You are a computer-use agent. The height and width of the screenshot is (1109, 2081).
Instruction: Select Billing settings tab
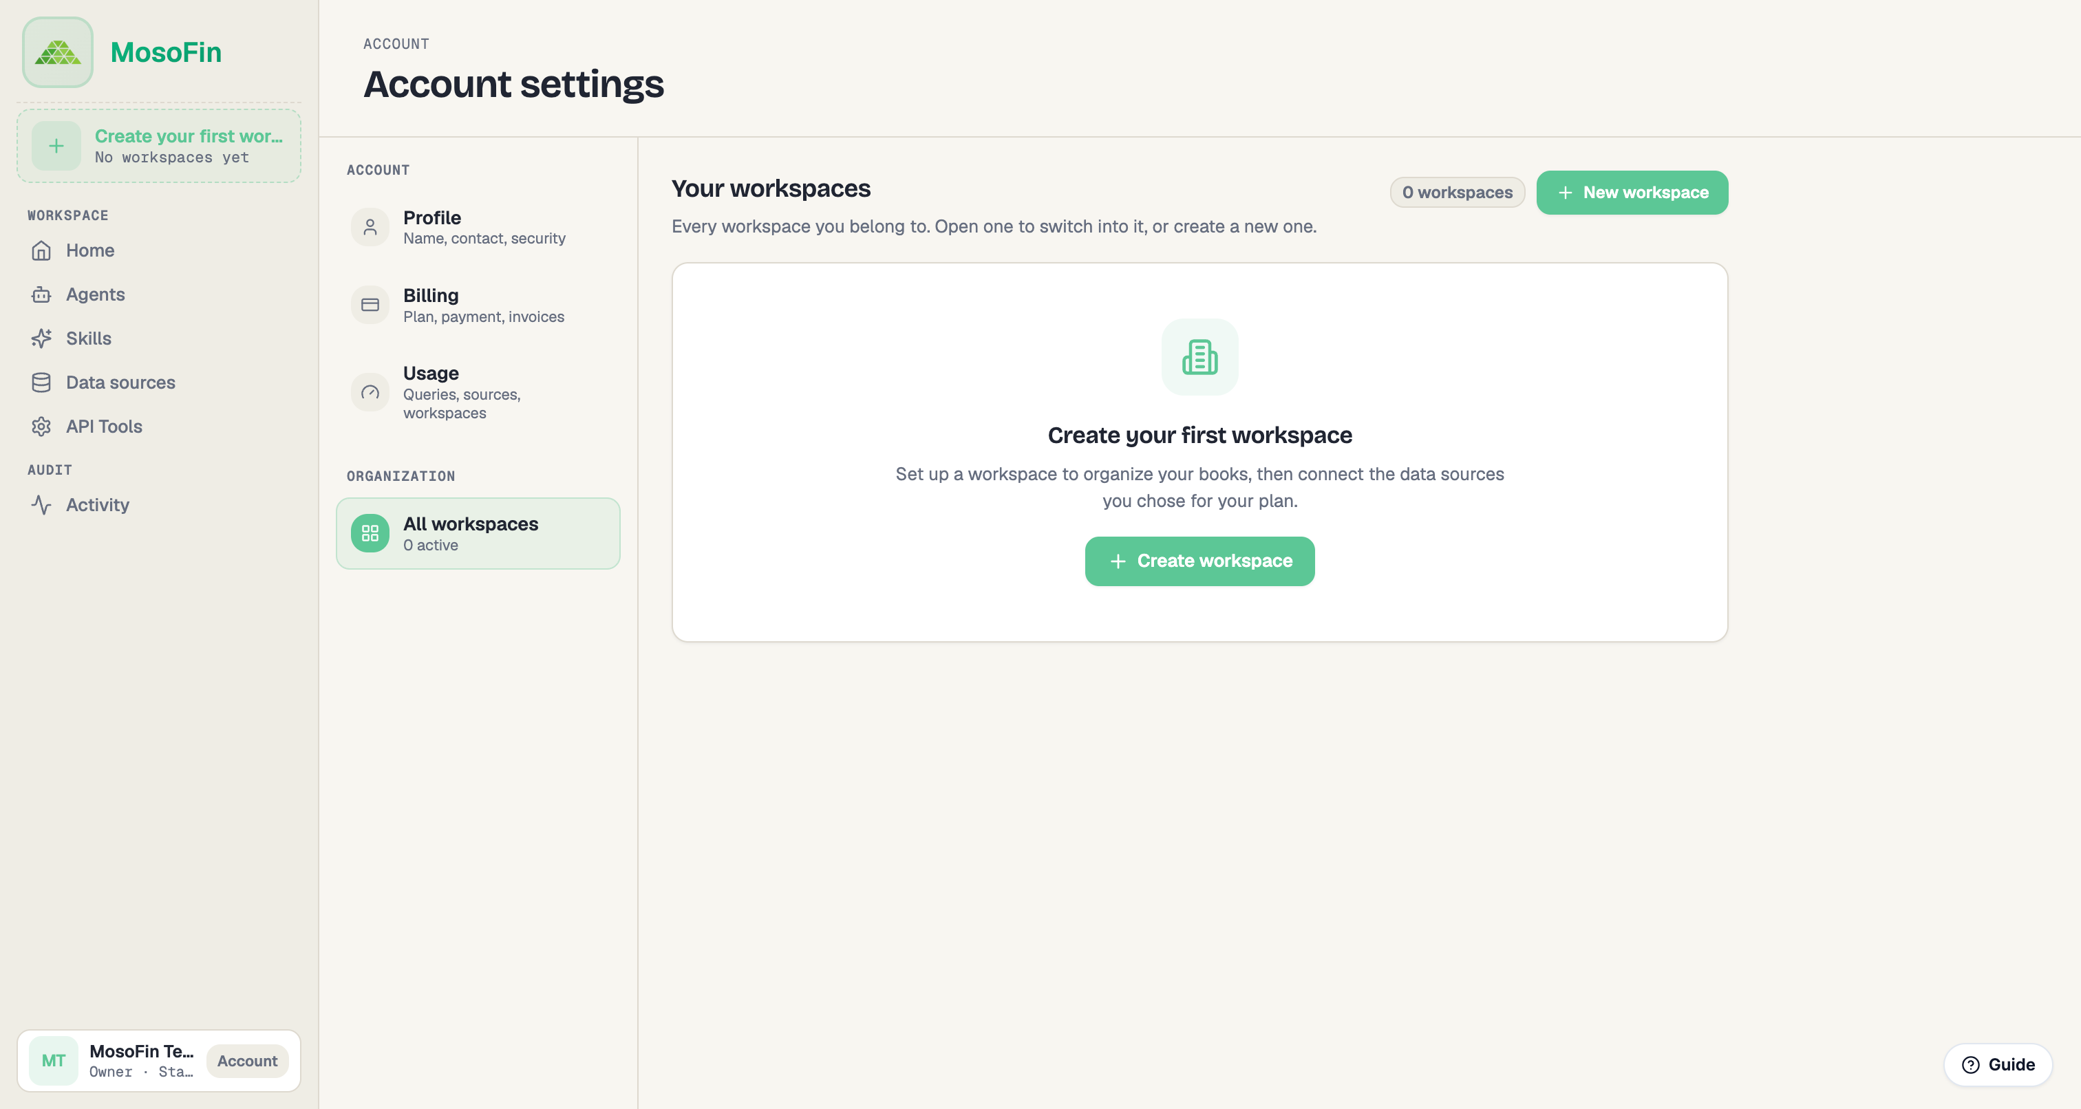(x=478, y=305)
